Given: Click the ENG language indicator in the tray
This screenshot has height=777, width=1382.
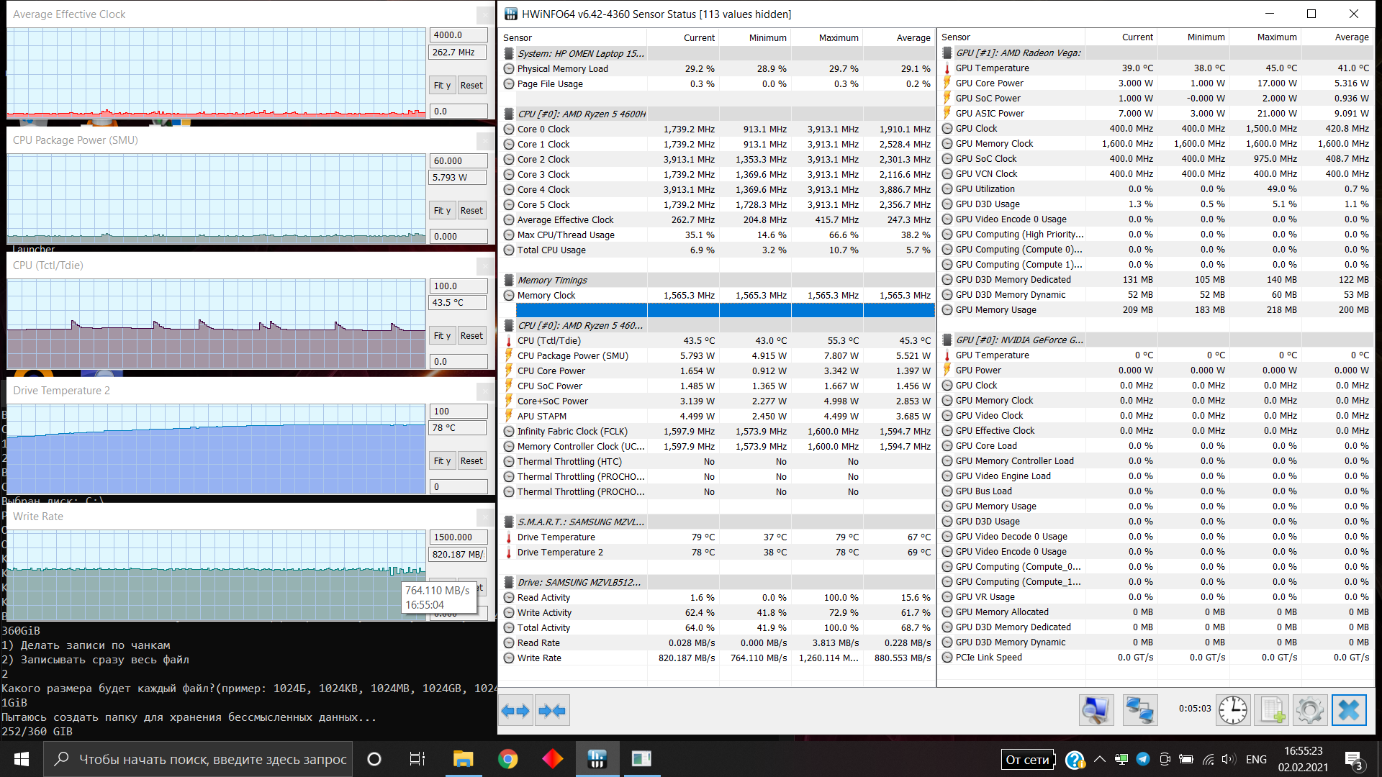Looking at the screenshot, I should click(x=1256, y=759).
